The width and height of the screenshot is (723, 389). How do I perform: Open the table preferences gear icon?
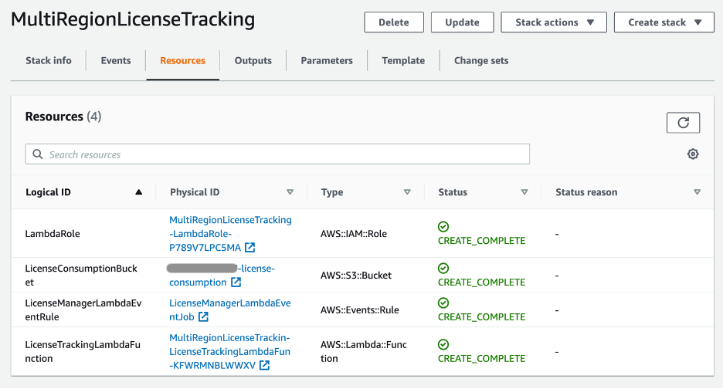click(x=693, y=154)
